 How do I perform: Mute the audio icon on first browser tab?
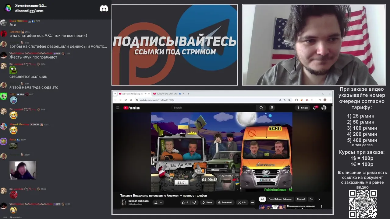(x=145, y=94)
